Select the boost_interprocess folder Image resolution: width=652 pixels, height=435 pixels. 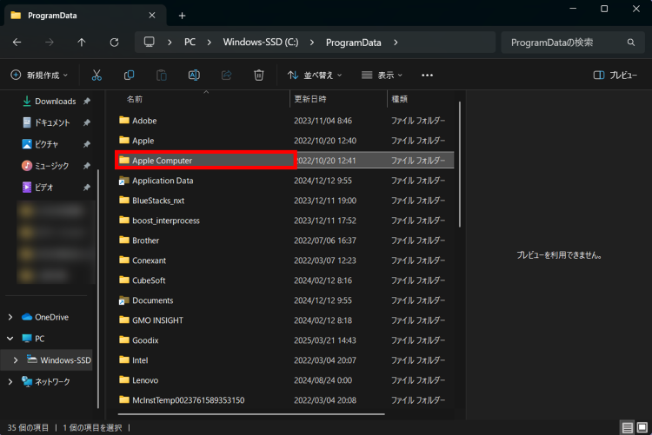pyautogui.click(x=284, y=221)
